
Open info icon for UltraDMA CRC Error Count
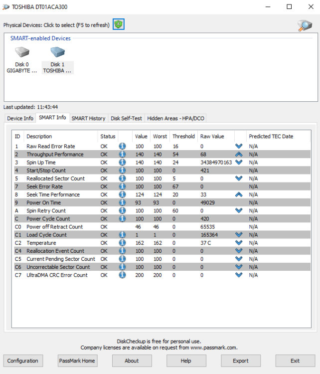click(122, 275)
